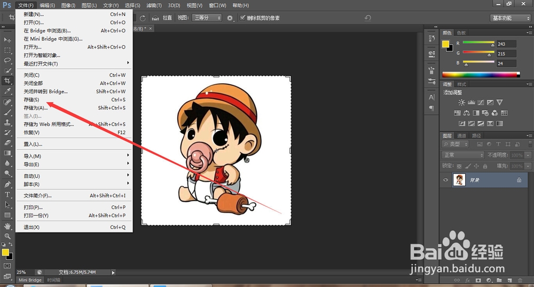Select the Gradient tool
The image size is (534, 287).
pyautogui.click(x=7, y=153)
